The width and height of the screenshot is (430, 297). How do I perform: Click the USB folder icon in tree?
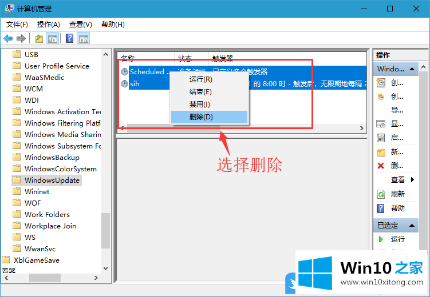17,54
